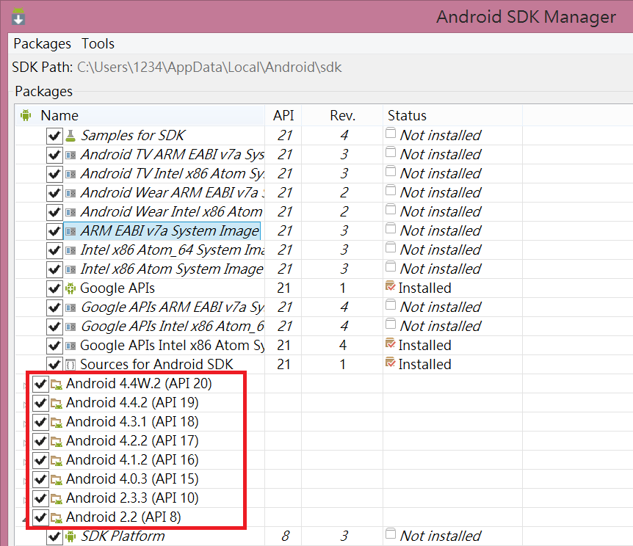Click system image icon for Android TV ARM

click(x=70, y=155)
